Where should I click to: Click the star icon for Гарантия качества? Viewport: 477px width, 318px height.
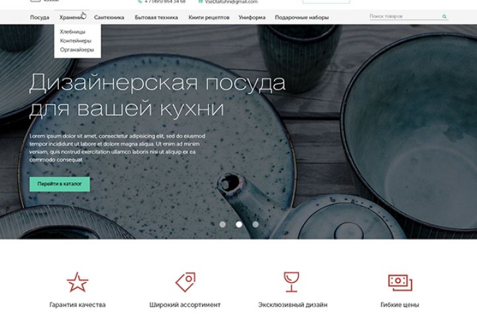tap(78, 282)
